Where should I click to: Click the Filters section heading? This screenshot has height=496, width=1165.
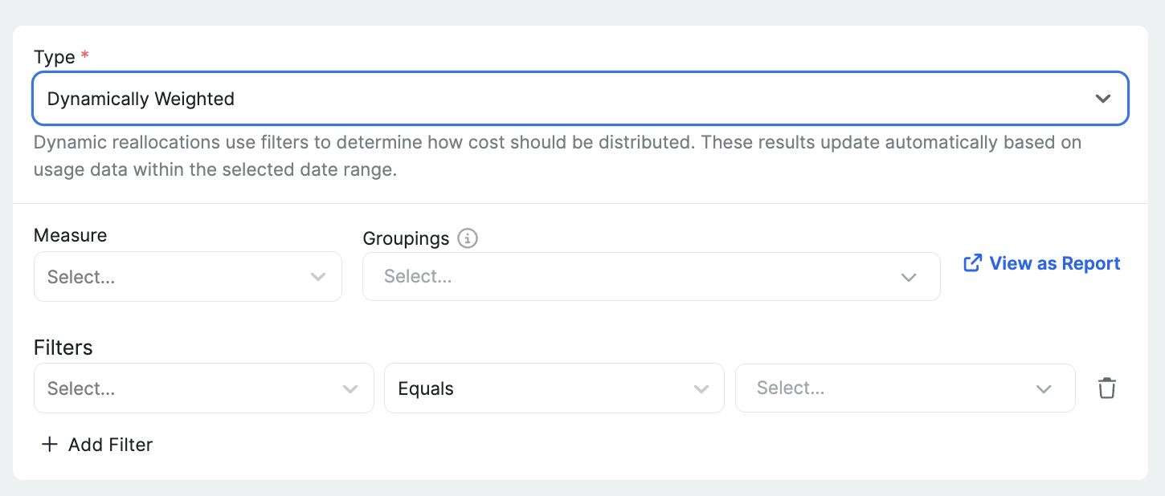pos(63,348)
